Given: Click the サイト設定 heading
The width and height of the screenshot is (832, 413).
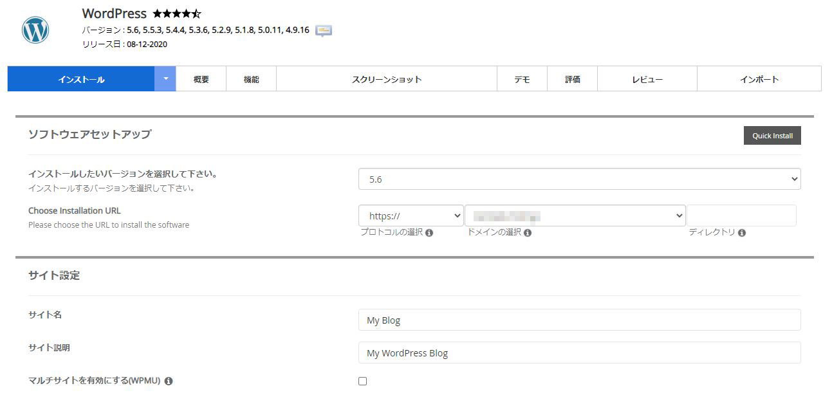Looking at the screenshot, I should point(54,275).
